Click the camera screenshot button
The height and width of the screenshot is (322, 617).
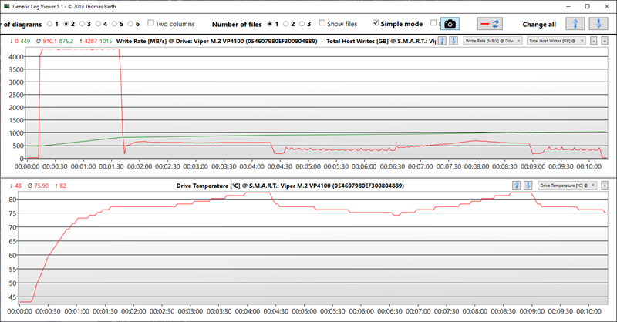tap(450, 24)
